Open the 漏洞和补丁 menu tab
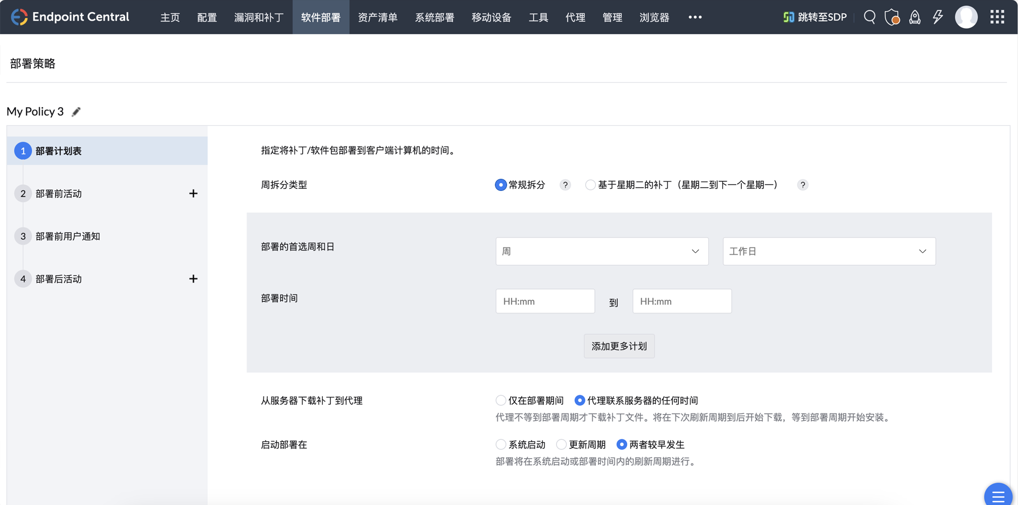 (x=259, y=18)
